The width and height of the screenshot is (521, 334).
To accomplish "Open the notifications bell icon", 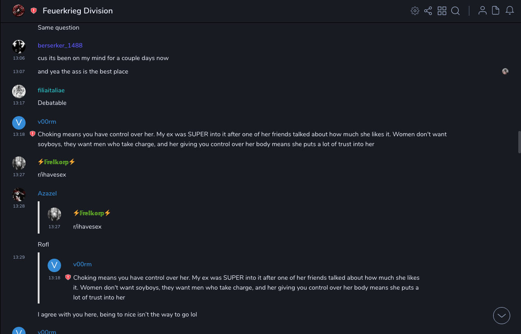I will point(510,11).
